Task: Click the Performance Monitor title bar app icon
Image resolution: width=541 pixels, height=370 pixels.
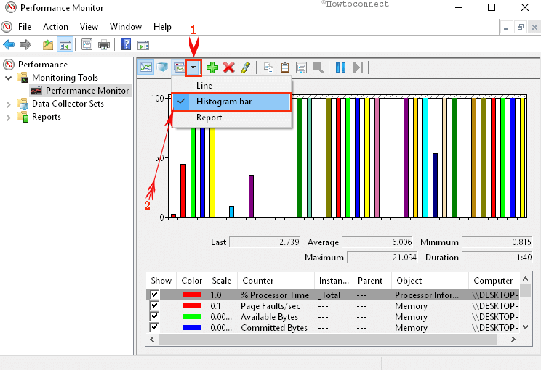Action: coord(11,7)
